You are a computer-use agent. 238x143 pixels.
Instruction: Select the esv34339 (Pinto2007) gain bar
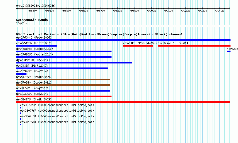click(x=62, y=68)
